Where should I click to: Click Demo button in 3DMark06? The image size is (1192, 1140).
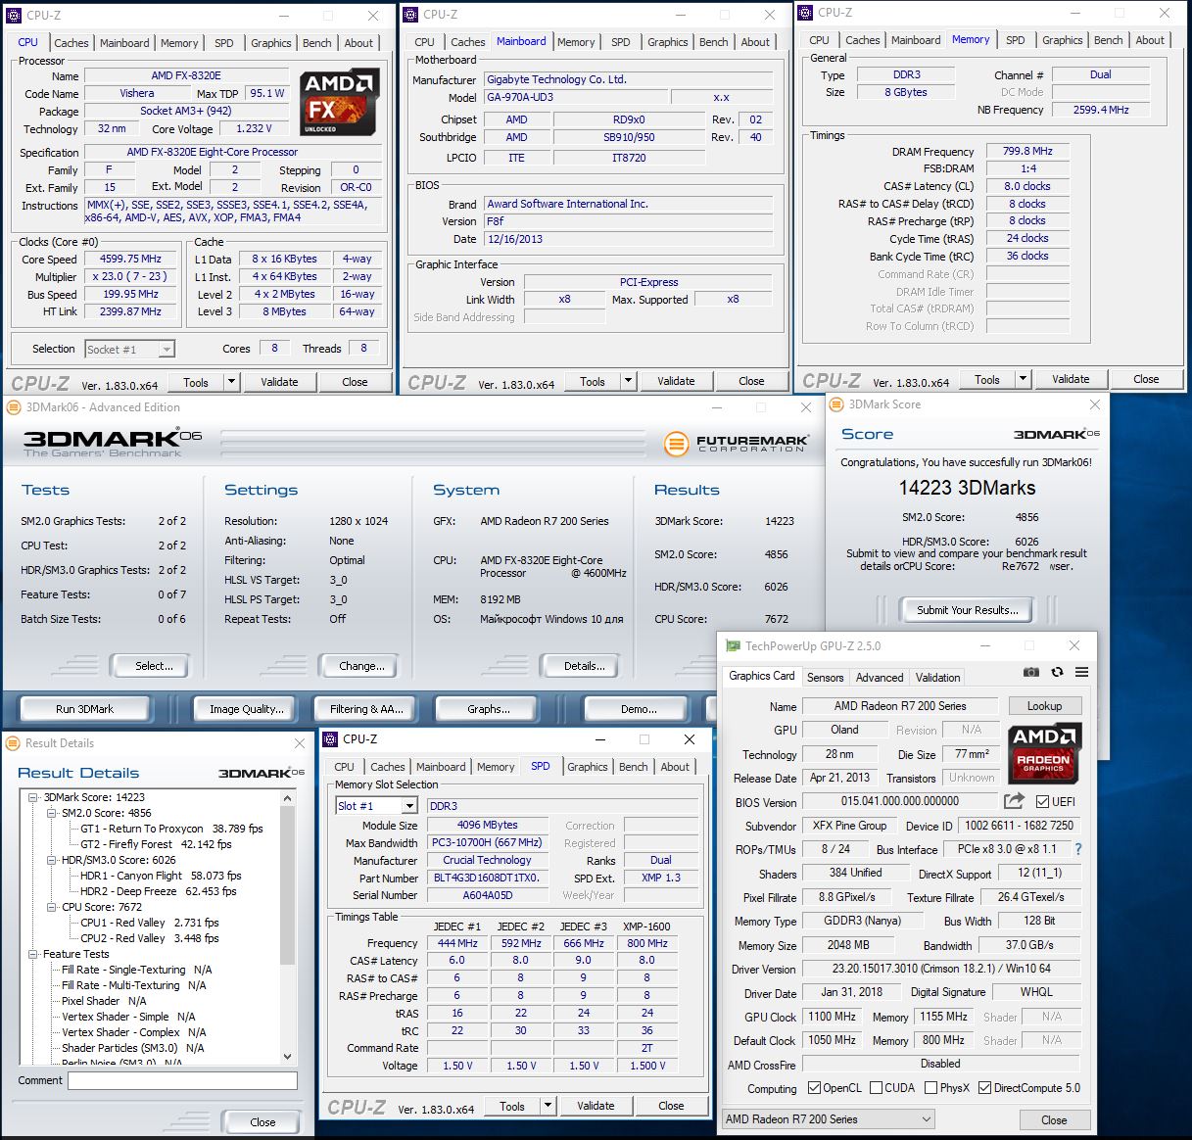click(639, 709)
